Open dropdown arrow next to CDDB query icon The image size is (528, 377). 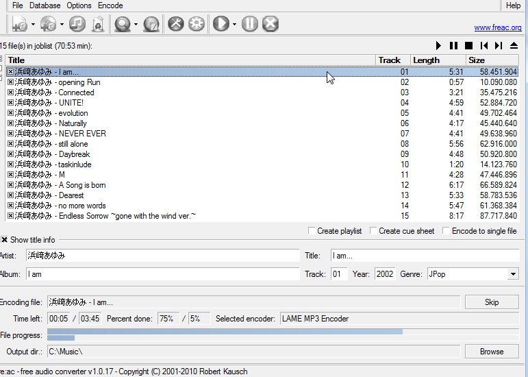136,24
